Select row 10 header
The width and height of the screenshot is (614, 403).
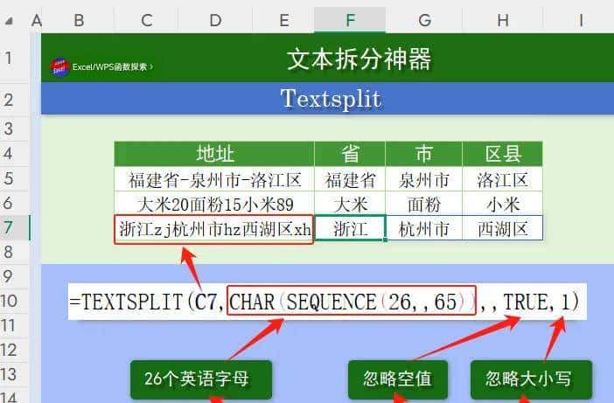click(14, 301)
